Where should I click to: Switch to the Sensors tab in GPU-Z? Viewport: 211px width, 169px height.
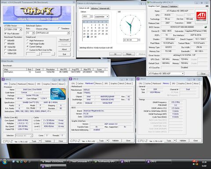[x=164, y=6]
